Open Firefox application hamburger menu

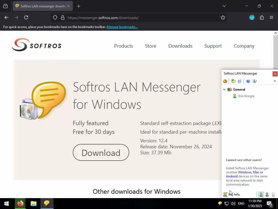[x=271, y=17]
